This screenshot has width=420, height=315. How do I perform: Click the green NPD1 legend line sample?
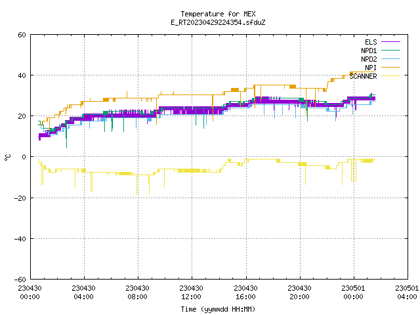[391, 50]
